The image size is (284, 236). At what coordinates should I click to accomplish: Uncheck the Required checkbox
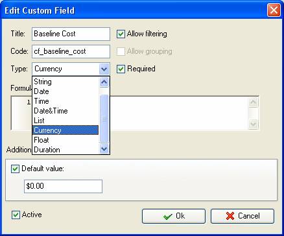pyautogui.click(x=121, y=69)
